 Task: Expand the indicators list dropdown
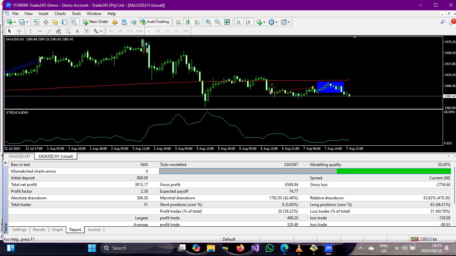pos(264,22)
